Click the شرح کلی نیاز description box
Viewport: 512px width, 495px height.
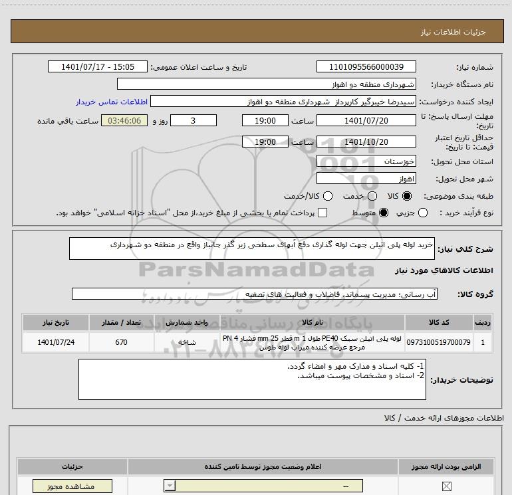click(252, 248)
